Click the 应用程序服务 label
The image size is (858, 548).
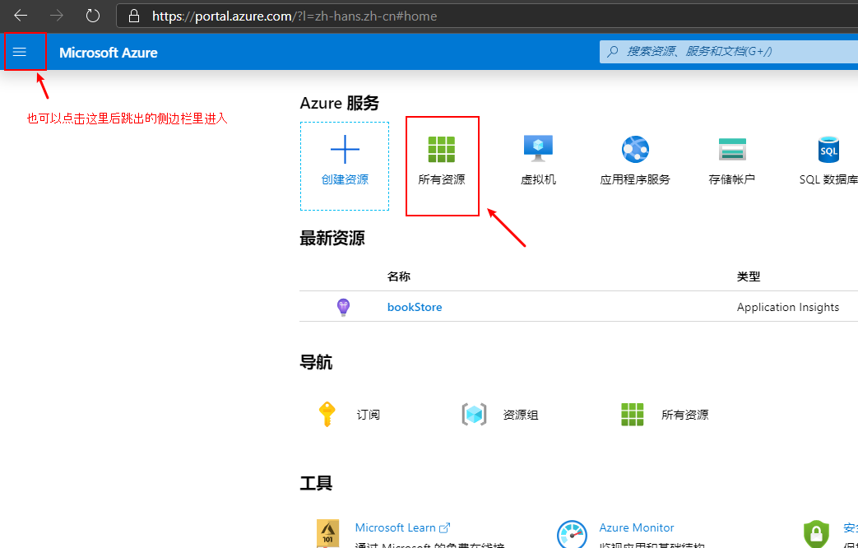[635, 179]
